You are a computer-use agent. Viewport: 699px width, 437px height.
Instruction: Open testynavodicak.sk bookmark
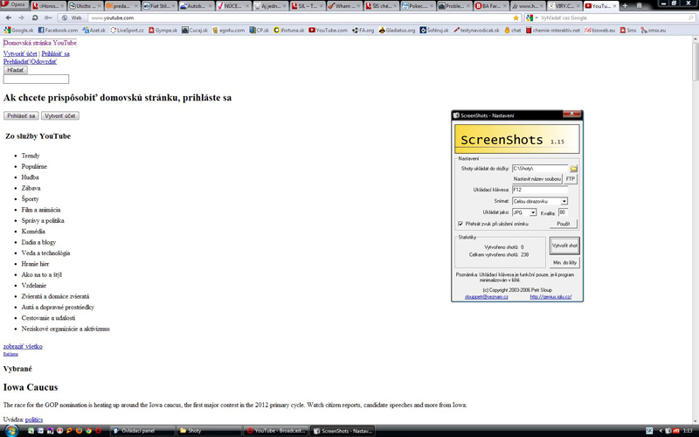tap(476, 31)
